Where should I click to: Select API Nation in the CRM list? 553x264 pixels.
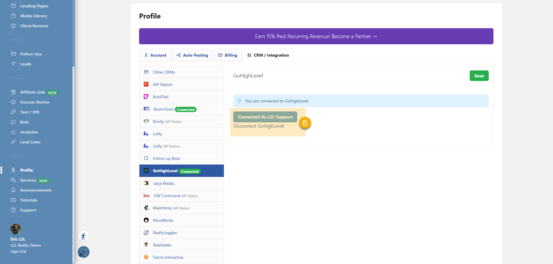tap(182, 84)
